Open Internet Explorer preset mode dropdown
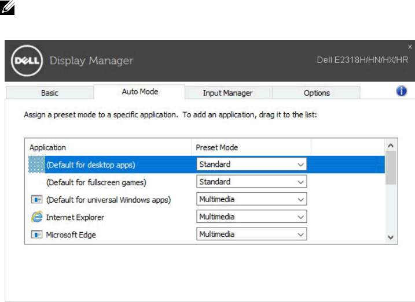The width and height of the screenshot is (415, 302). click(251, 217)
